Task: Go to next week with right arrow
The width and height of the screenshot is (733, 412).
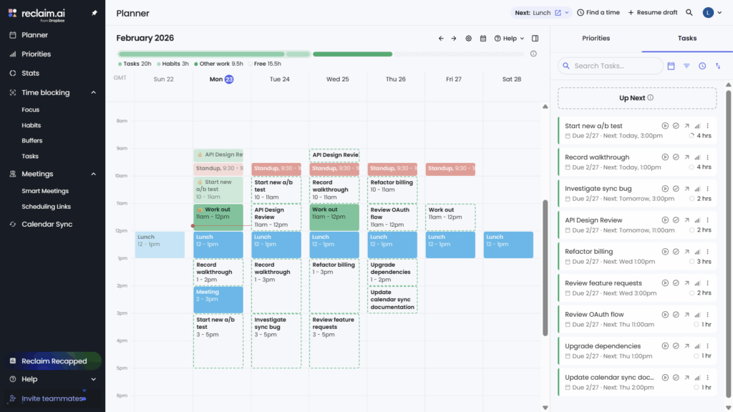Action: pyautogui.click(x=453, y=39)
